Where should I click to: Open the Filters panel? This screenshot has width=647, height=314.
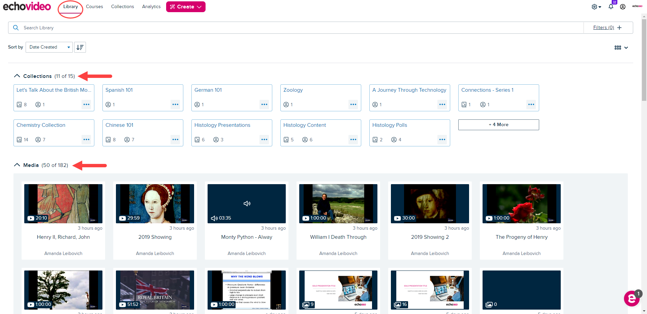click(603, 27)
